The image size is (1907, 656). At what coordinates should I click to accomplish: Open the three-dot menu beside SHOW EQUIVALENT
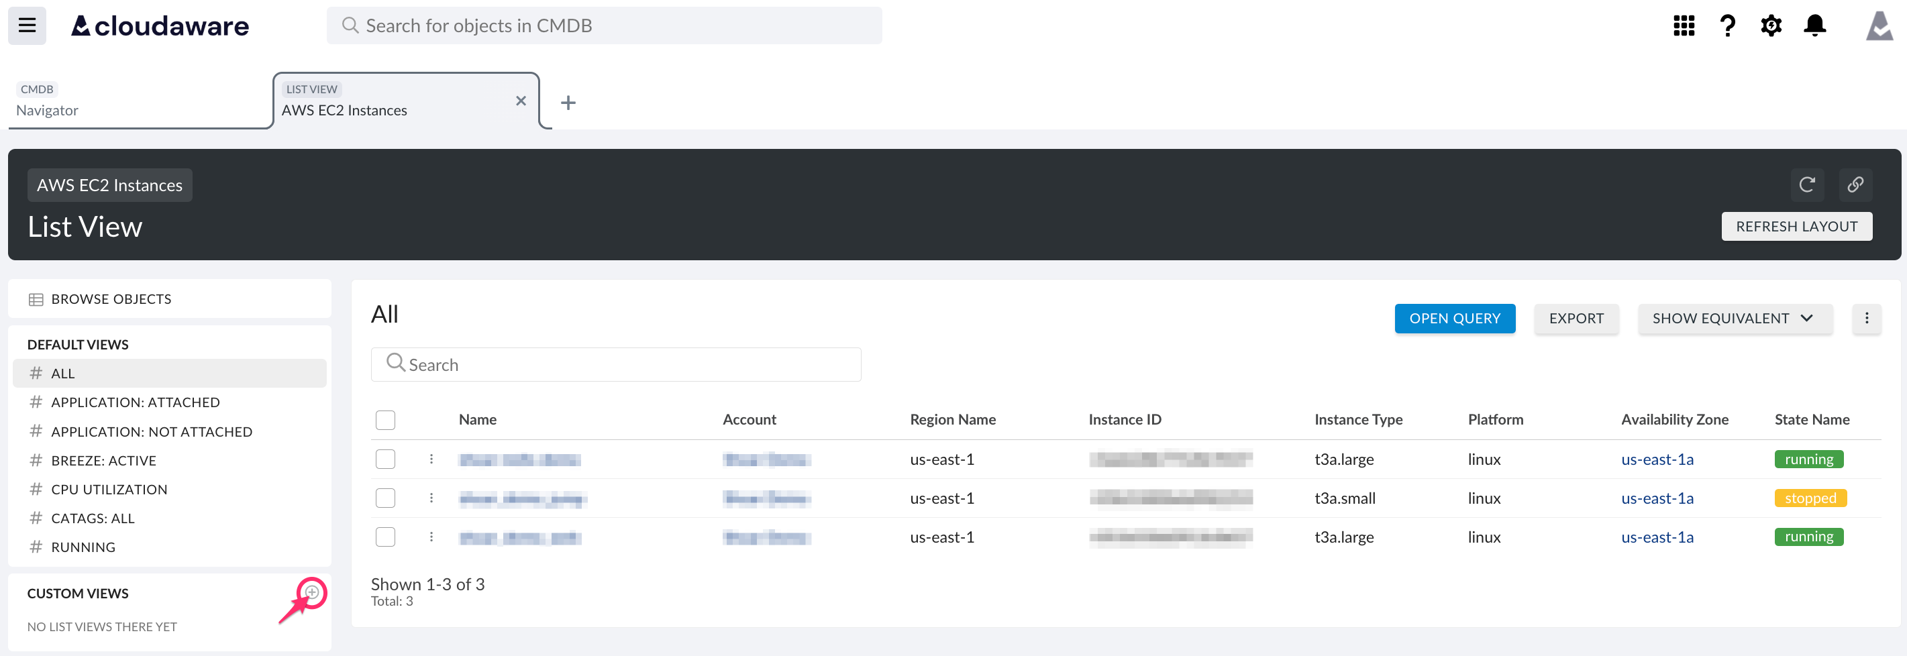pos(1867,319)
